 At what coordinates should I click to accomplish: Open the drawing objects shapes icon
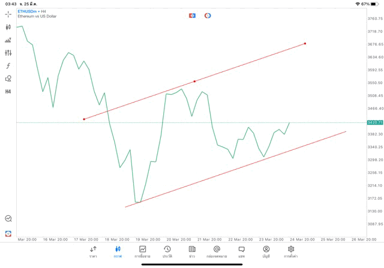8,79
